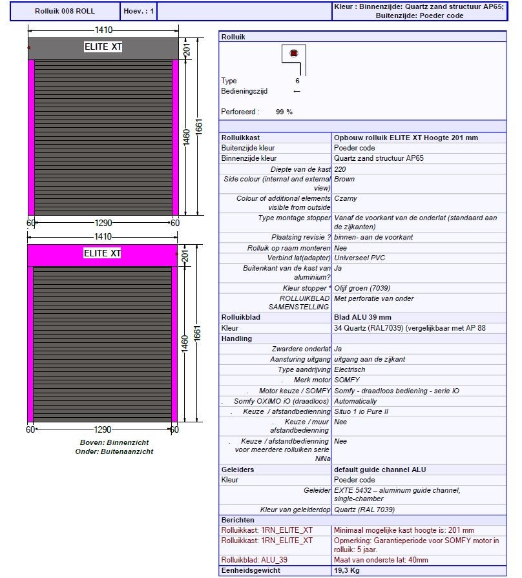The width and height of the screenshot is (522, 578).
Task: Click the Kleur stopper value Olijf groen
Action: 362,288
